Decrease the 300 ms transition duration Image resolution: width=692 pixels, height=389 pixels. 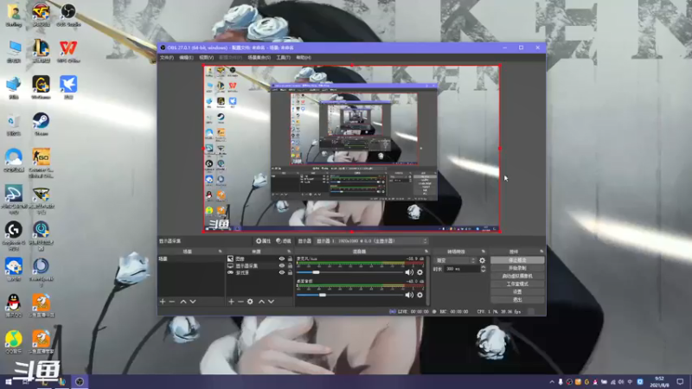click(x=484, y=271)
